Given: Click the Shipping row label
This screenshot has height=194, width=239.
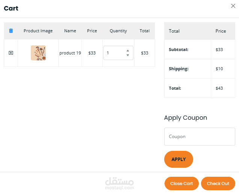Looking at the screenshot, I should point(178,69).
